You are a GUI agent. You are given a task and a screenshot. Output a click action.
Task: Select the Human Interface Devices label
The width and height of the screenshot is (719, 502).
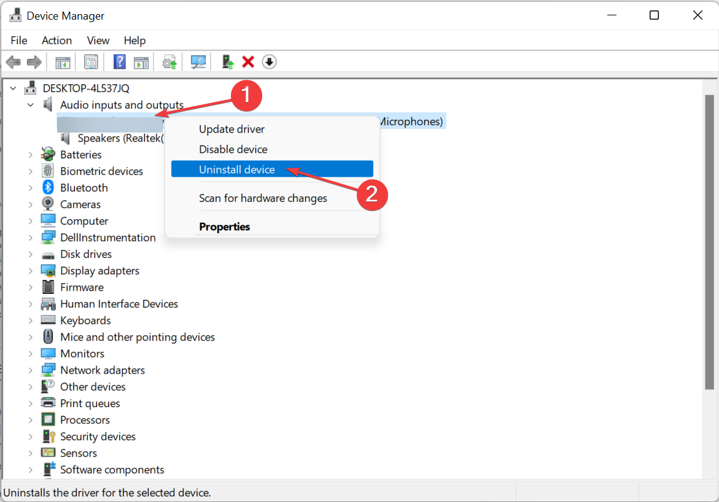119,304
